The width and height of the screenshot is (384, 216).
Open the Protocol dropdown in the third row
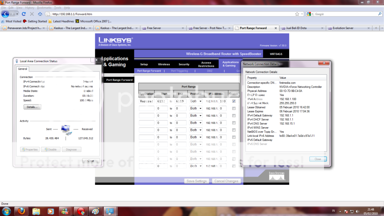pos(196,115)
